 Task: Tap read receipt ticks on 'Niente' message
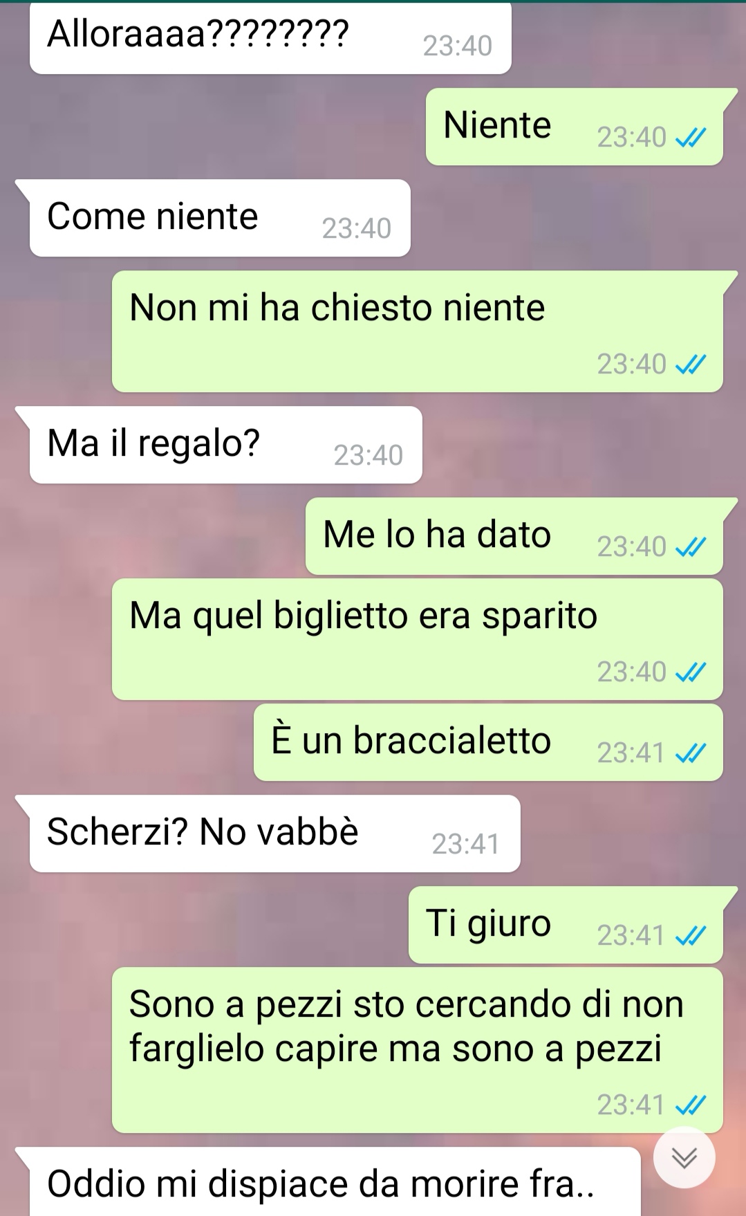coord(691,138)
